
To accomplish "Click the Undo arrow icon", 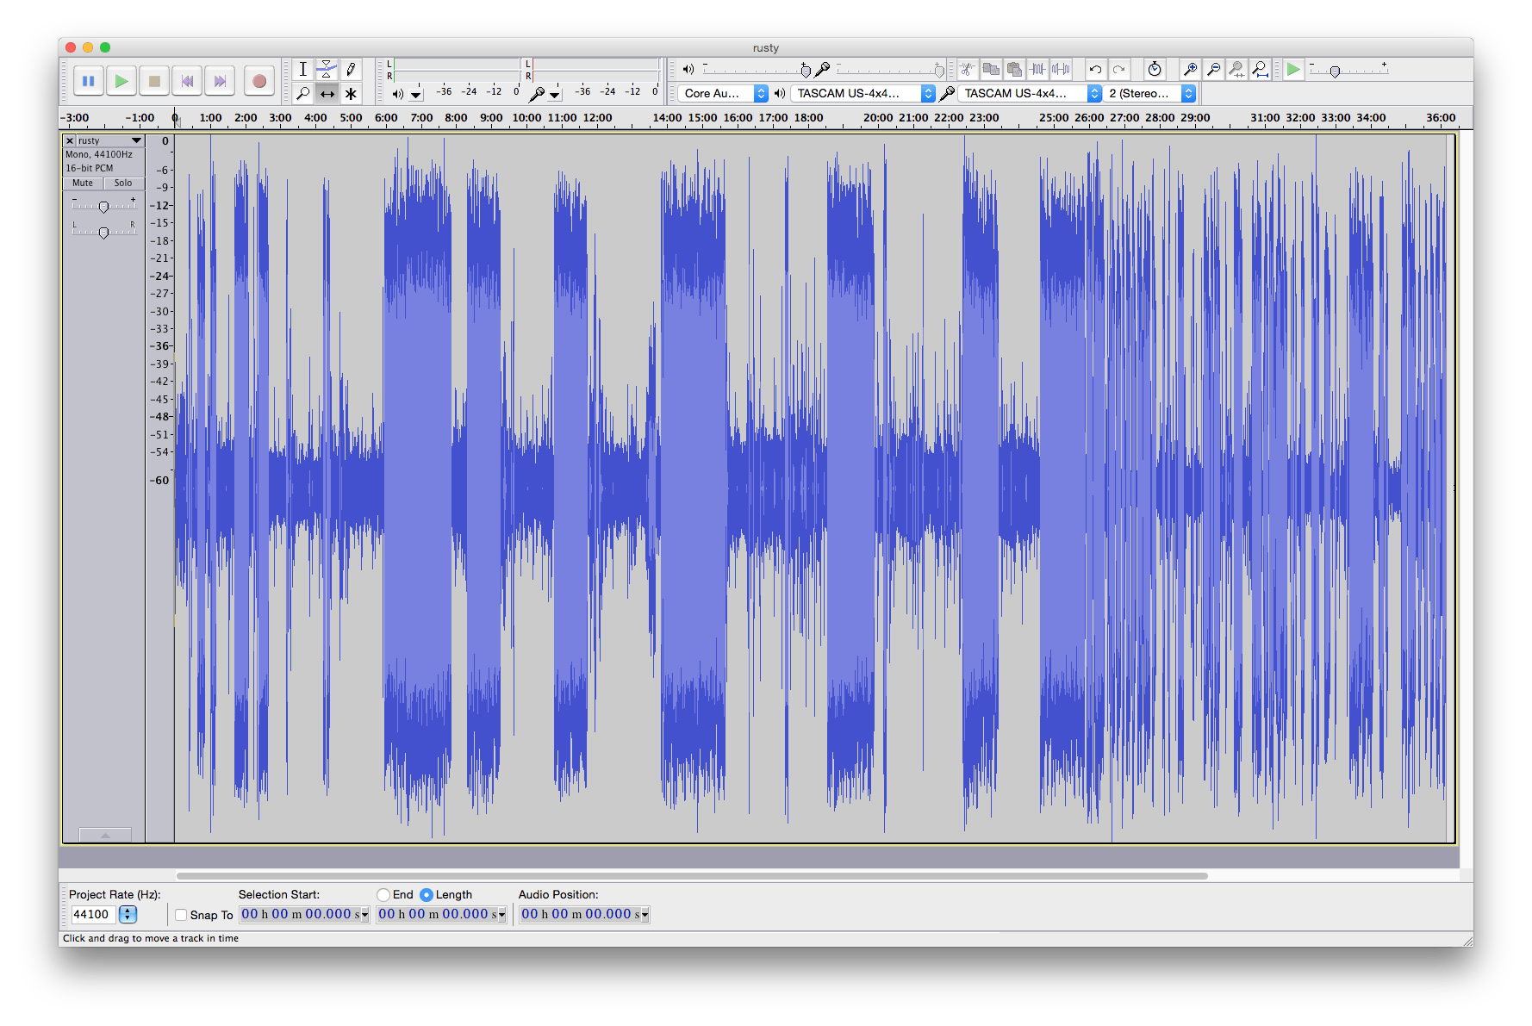I will click(1095, 70).
